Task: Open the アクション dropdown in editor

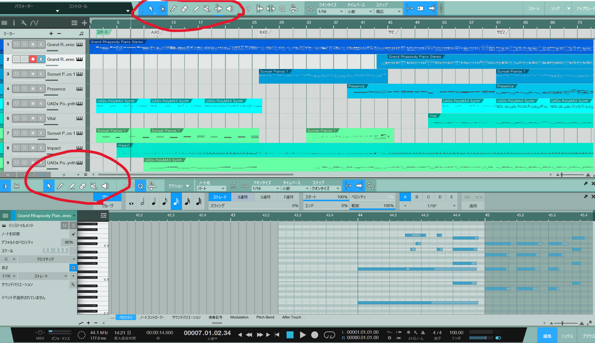Action: coord(179,186)
